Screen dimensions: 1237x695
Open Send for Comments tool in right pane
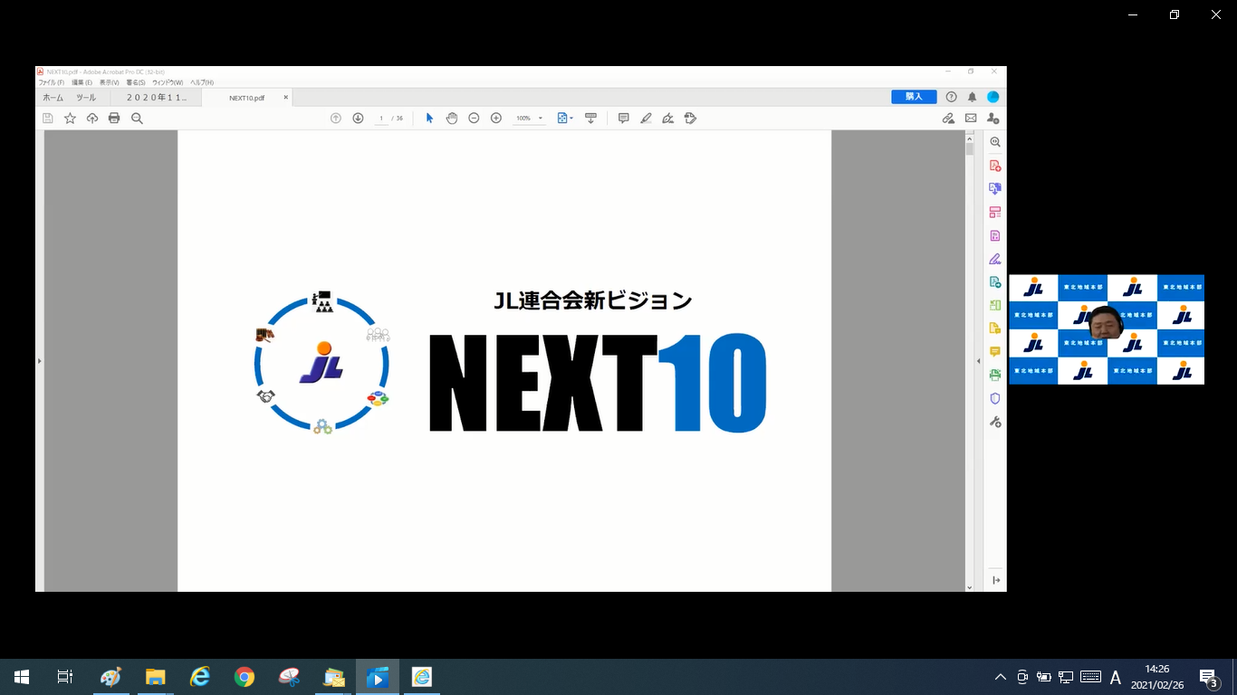pos(995,328)
